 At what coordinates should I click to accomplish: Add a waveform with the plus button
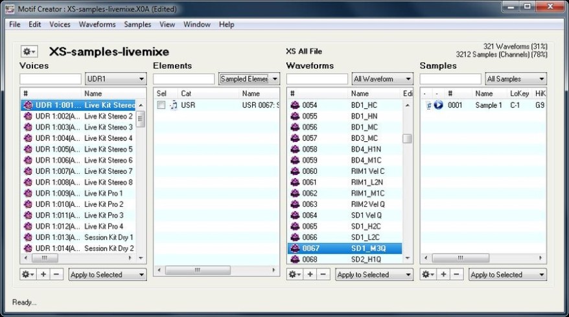[x=310, y=274]
